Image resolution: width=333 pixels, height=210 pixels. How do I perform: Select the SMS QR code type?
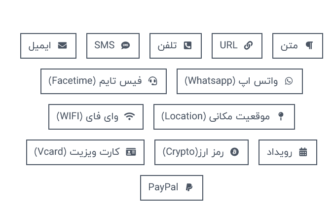[113, 46]
